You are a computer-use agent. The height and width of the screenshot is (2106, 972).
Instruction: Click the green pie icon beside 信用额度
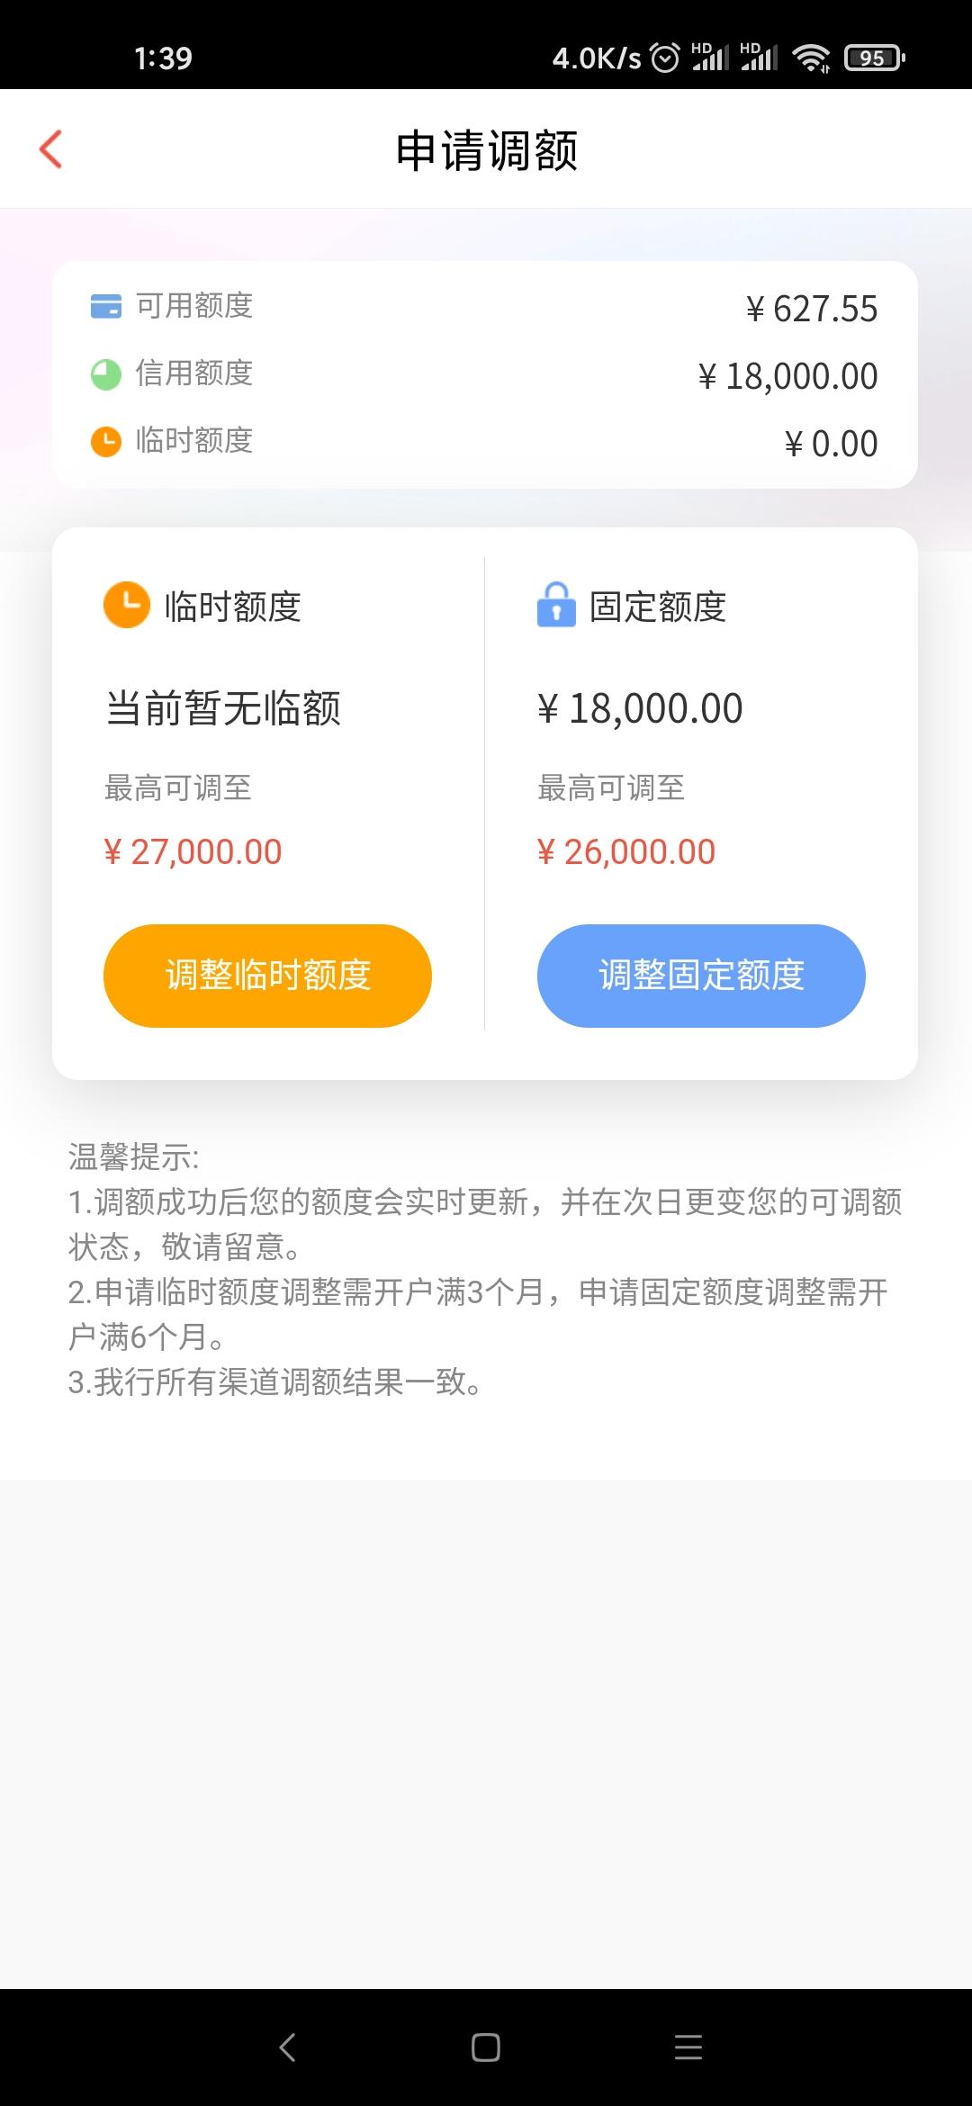click(x=106, y=374)
